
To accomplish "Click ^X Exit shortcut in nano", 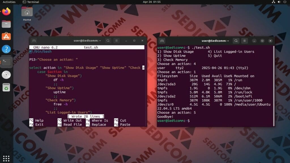I will pyautogui.click(x=37, y=125).
